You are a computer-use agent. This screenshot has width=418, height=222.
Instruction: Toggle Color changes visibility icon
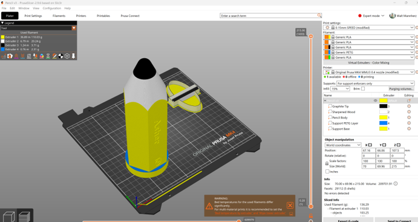42,56
